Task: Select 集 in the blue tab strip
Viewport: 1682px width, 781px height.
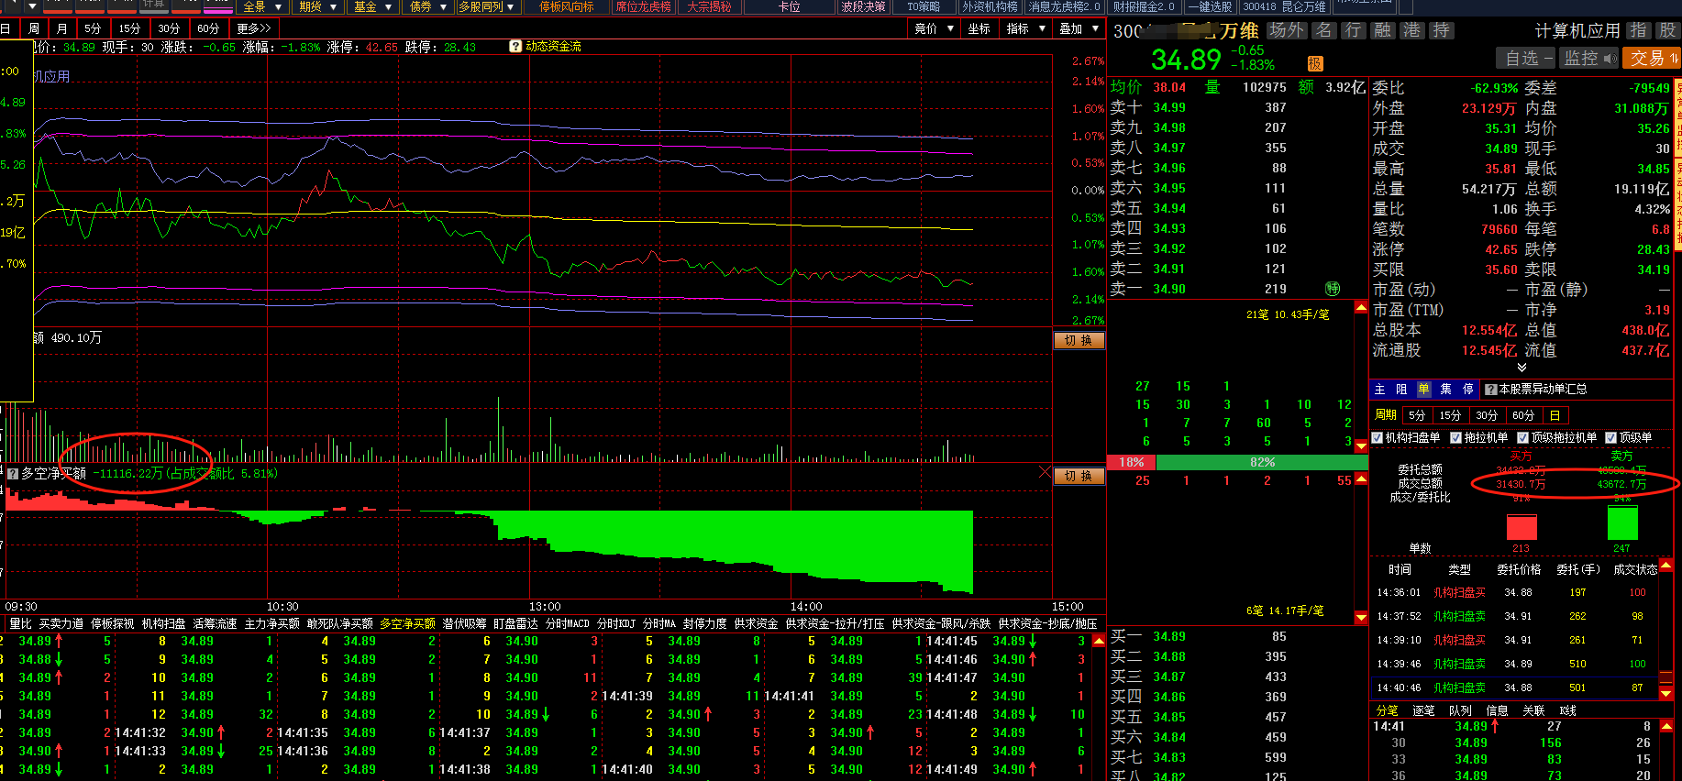Action: click(1445, 390)
